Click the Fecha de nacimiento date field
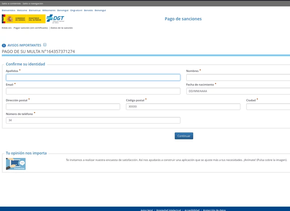 238,91
